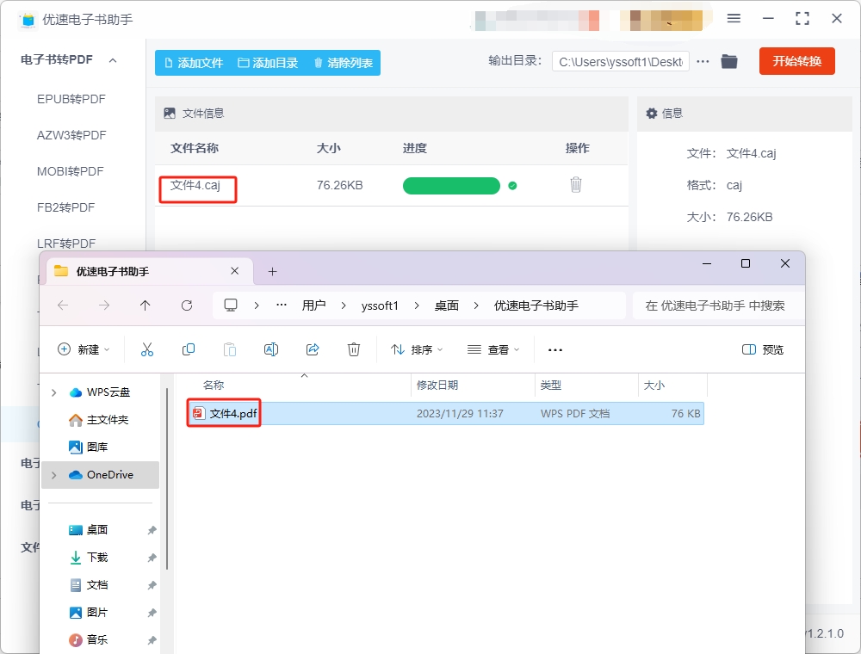
Task: Click the three-dots browse button beside output path
Action: point(703,61)
